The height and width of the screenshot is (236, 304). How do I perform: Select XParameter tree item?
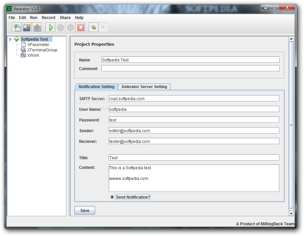coord(38,45)
